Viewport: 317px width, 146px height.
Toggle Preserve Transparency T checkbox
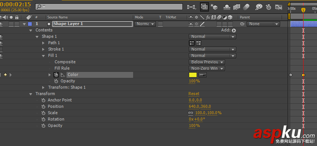click(160, 24)
